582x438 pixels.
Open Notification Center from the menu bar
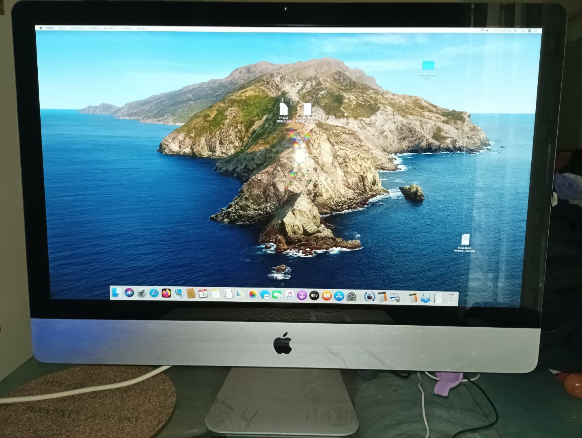[536, 31]
